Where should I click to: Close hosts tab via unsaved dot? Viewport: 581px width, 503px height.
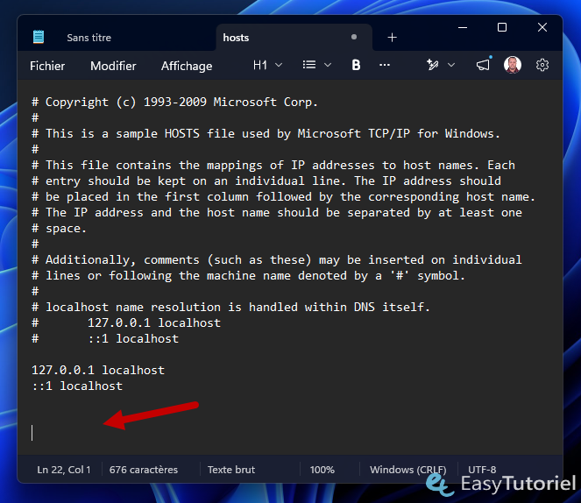pyautogui.click(x=354, y=37)
